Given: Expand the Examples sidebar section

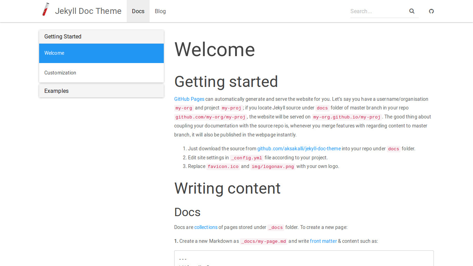Looking at the screenshot, I should click(56, 91).
